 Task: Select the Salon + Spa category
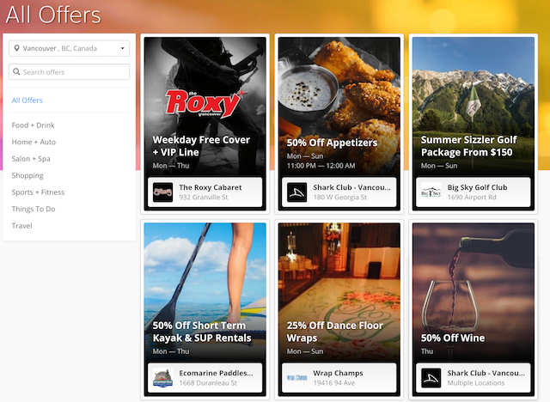tap(31, 159)
